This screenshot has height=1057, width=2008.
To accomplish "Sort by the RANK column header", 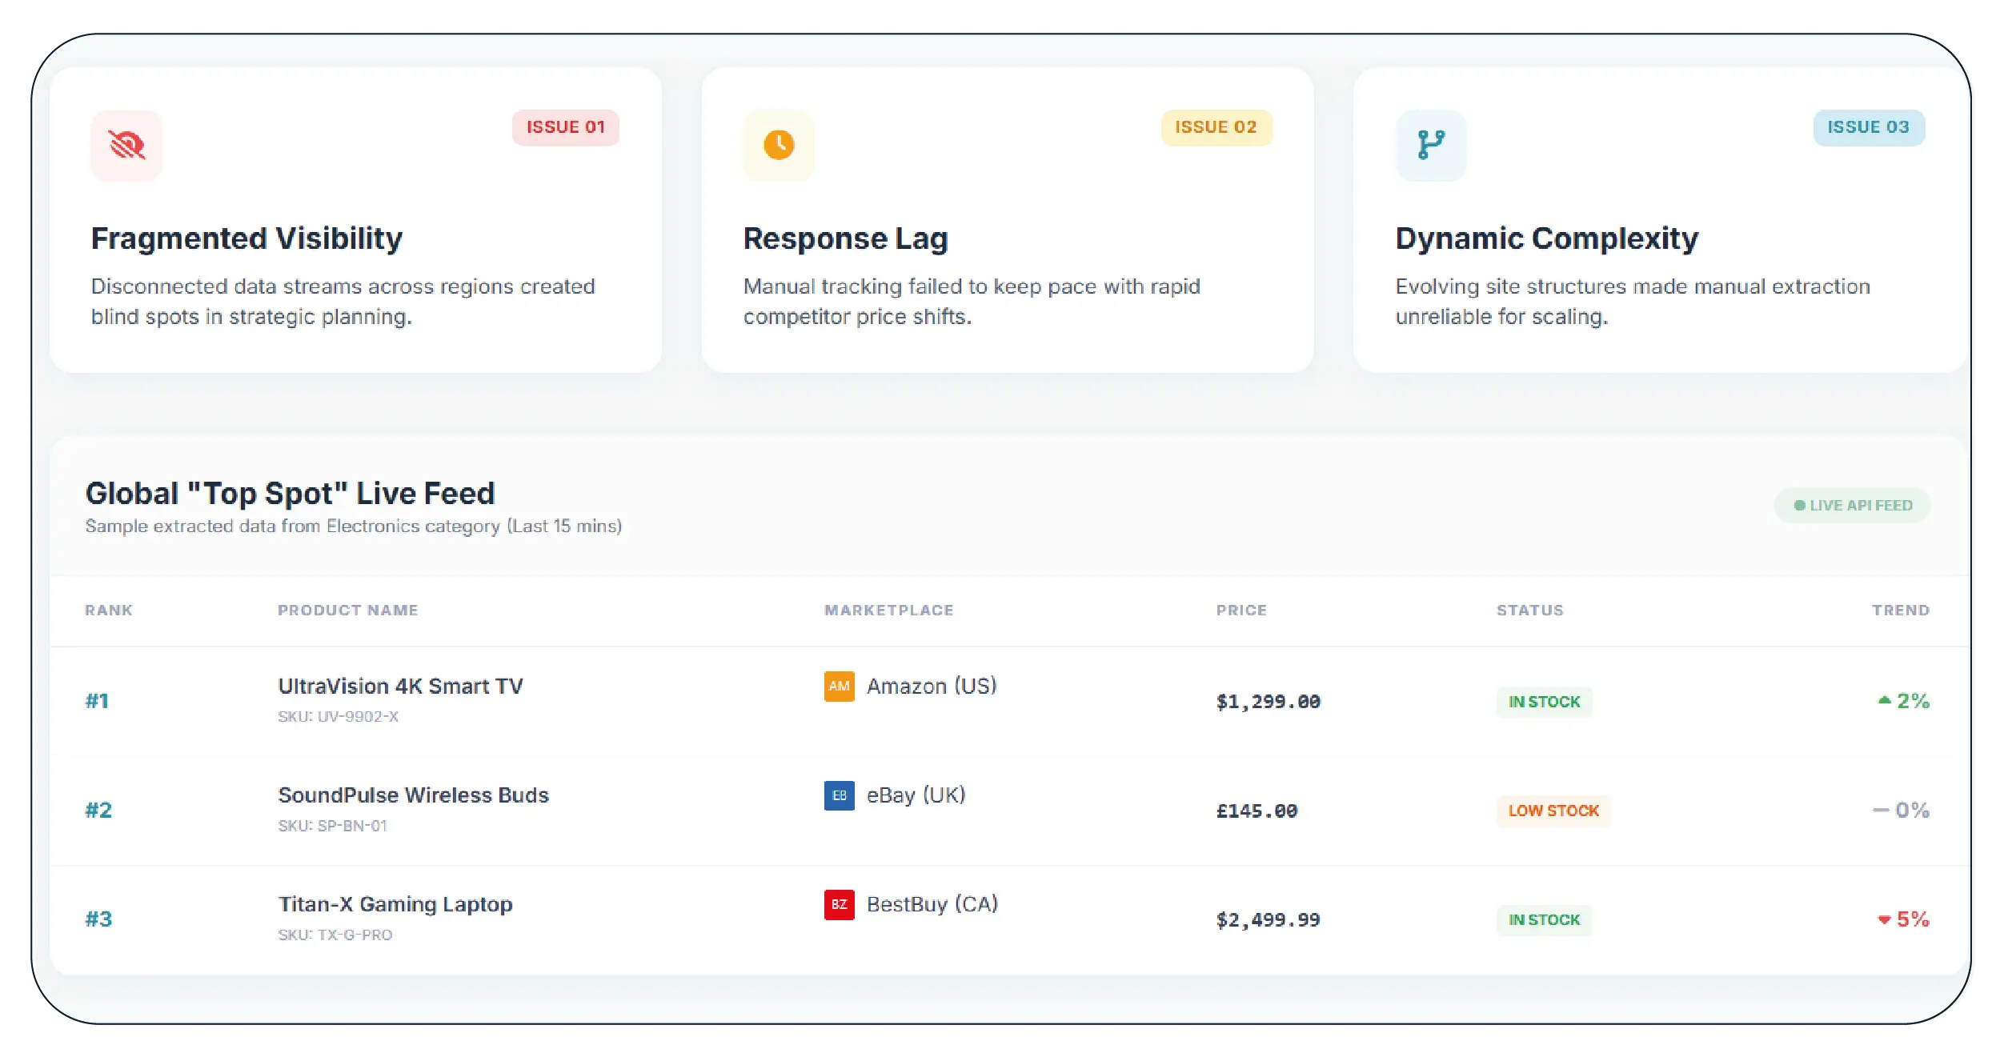I will [109, 611].
